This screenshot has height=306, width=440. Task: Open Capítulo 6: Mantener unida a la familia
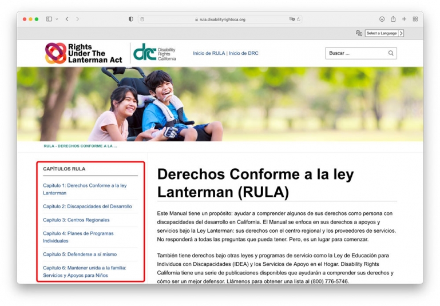(85, 272)
